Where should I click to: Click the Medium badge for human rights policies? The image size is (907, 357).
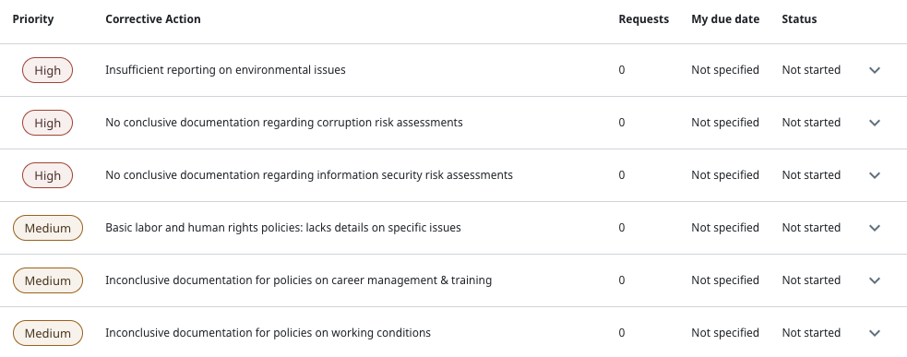point(48,228)
